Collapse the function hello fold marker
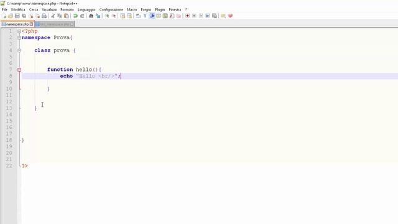 19,70
